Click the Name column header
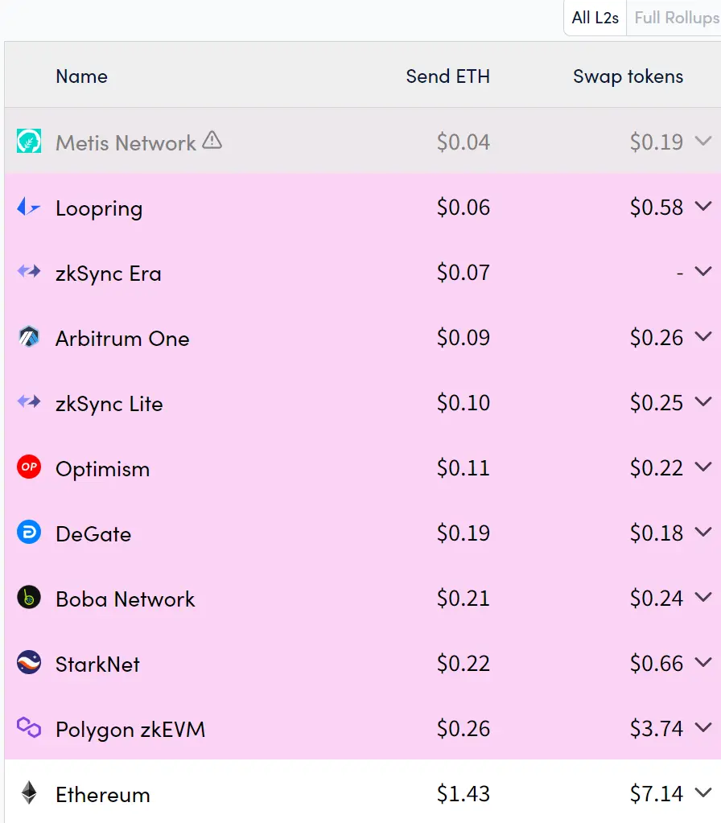721x823 pixels. [x=81, y=76]
